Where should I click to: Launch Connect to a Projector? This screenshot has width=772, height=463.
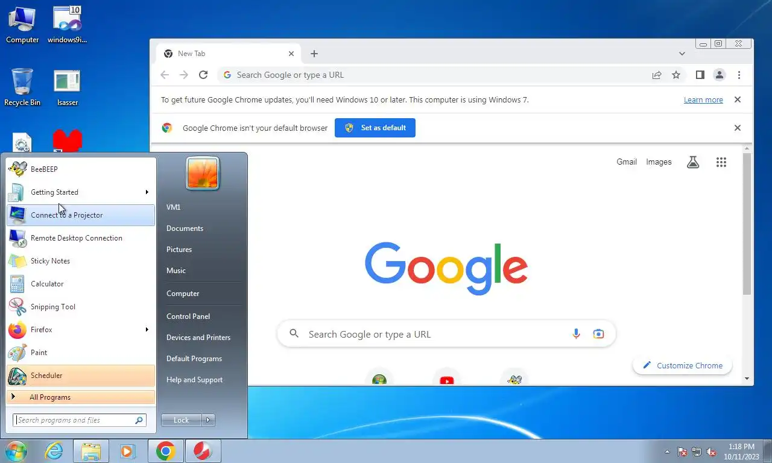[x=81, y=215]
